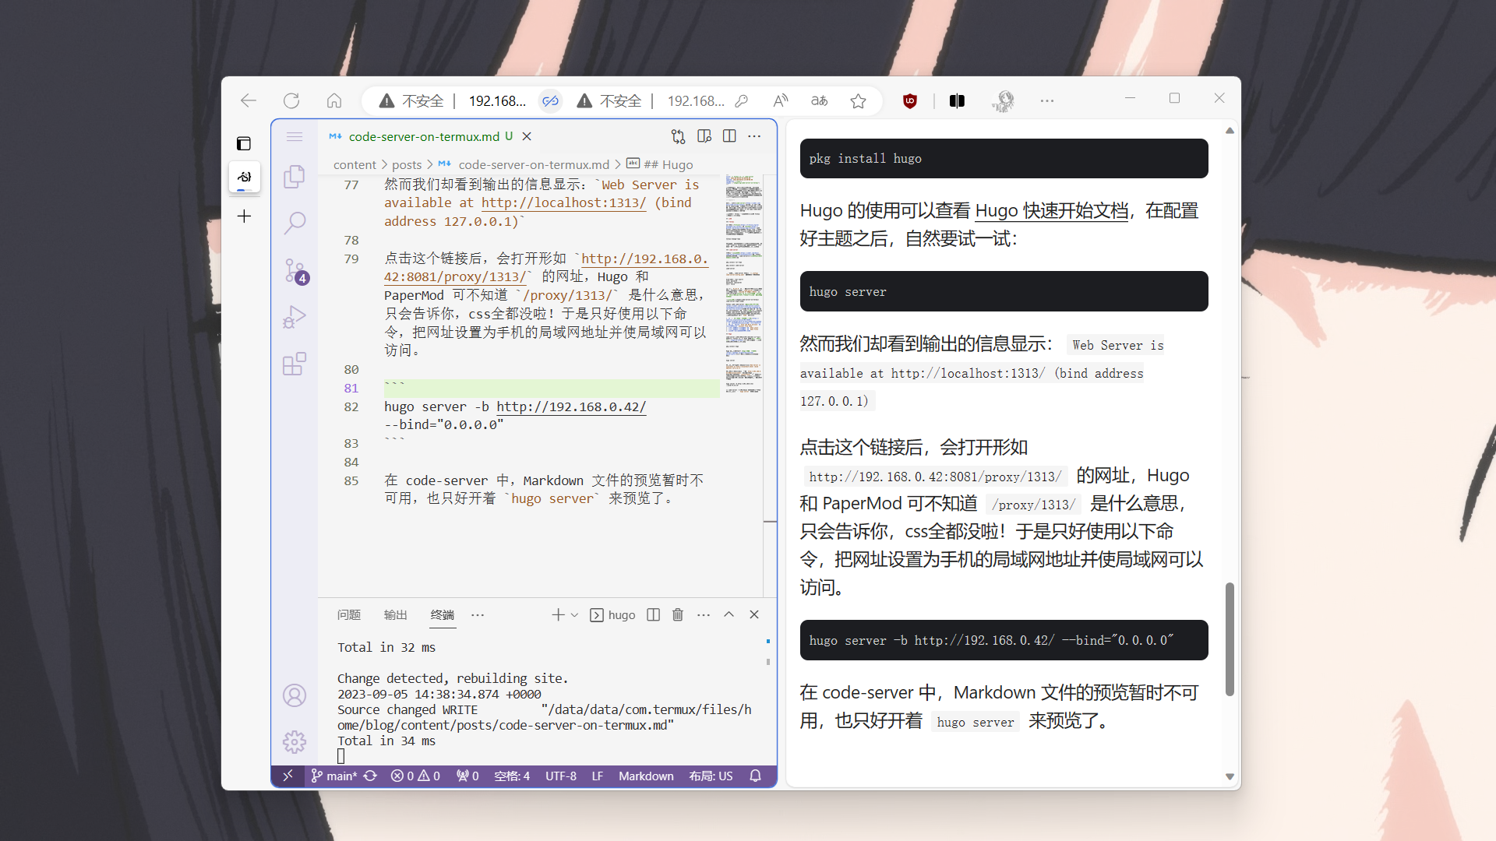Open Source Control with 4 changes
Viewport: 1496px width, 841px height.
click(x=295, y=270)
